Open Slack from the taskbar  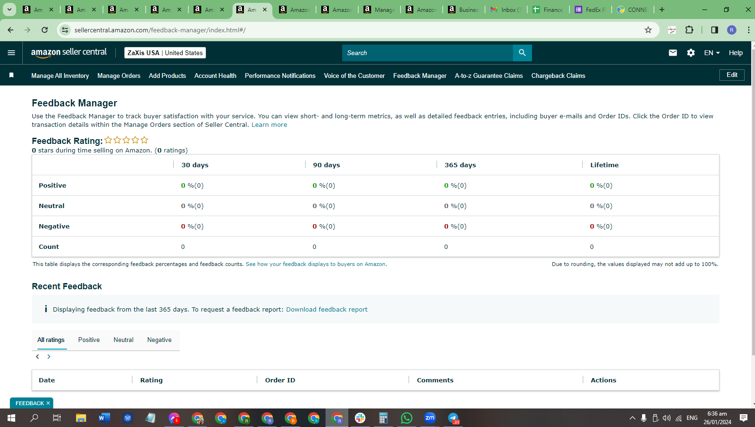[x=360, y=418]
